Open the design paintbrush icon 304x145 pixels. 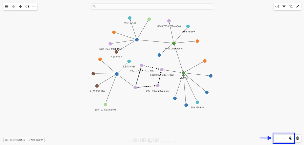[x=297, y=6]
